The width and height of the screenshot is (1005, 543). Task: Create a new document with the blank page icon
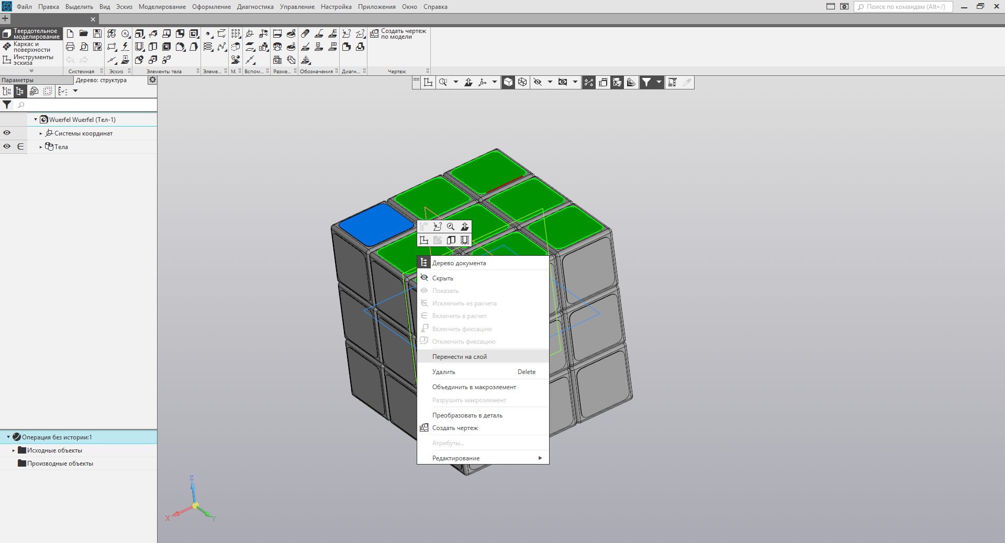tap(70, 33)
